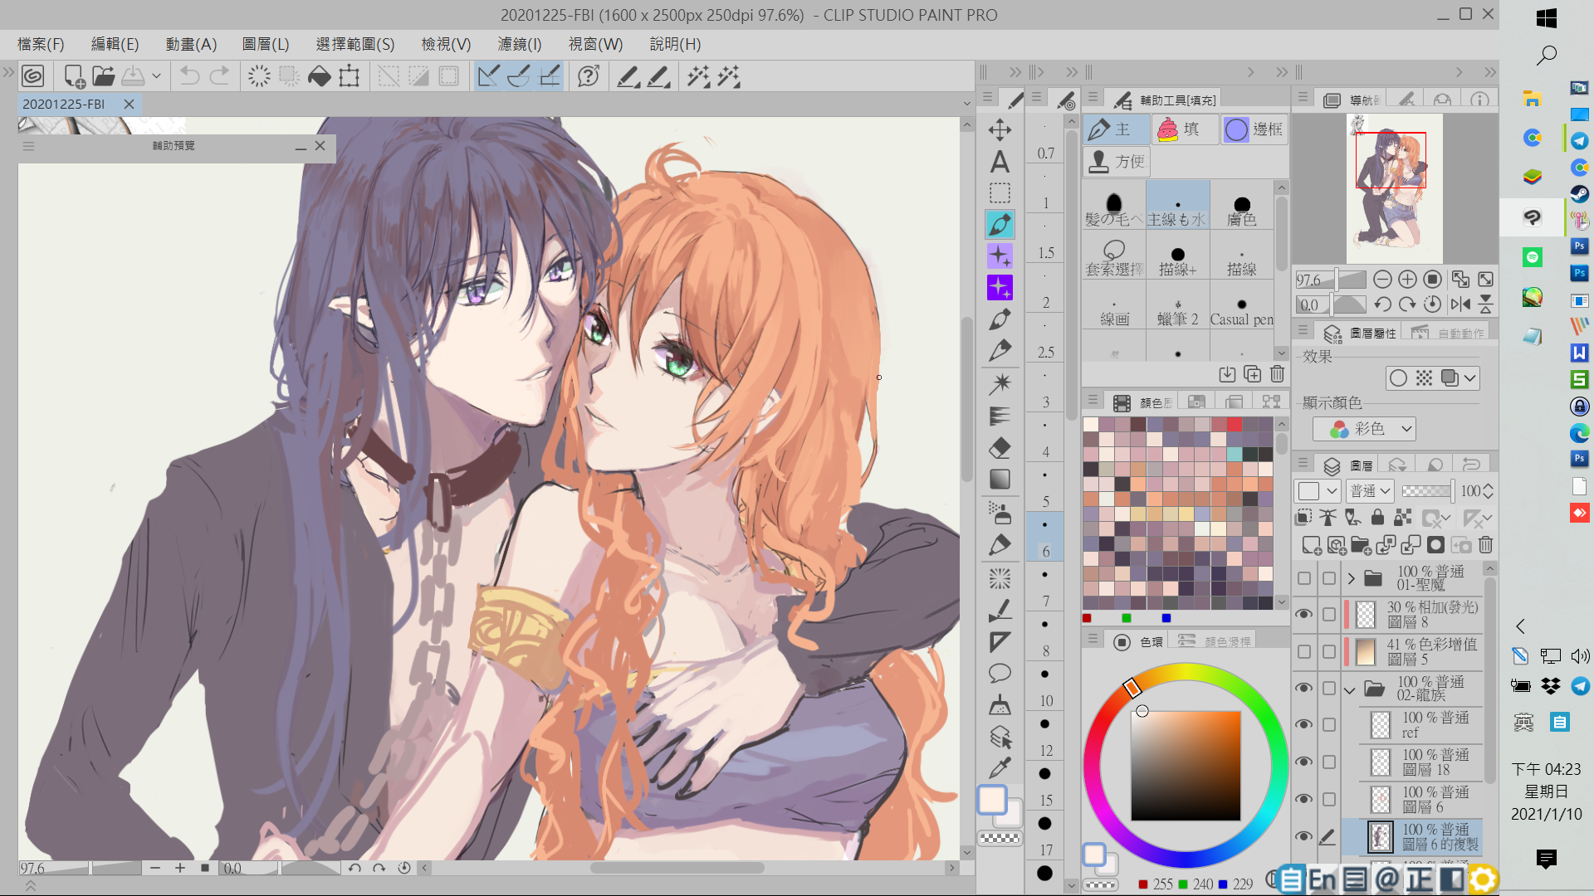Click New raster layer icon
Screen dimensions: 1594x896
(x=1311, y=545)
